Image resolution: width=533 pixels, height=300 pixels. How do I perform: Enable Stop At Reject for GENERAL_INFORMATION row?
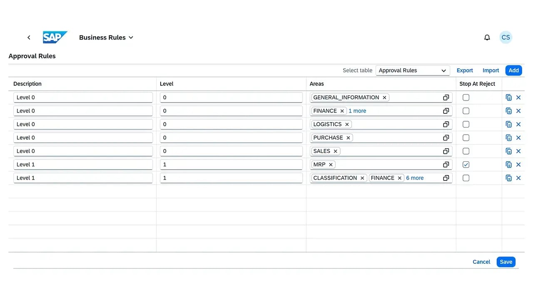click(x=466, y=97)
